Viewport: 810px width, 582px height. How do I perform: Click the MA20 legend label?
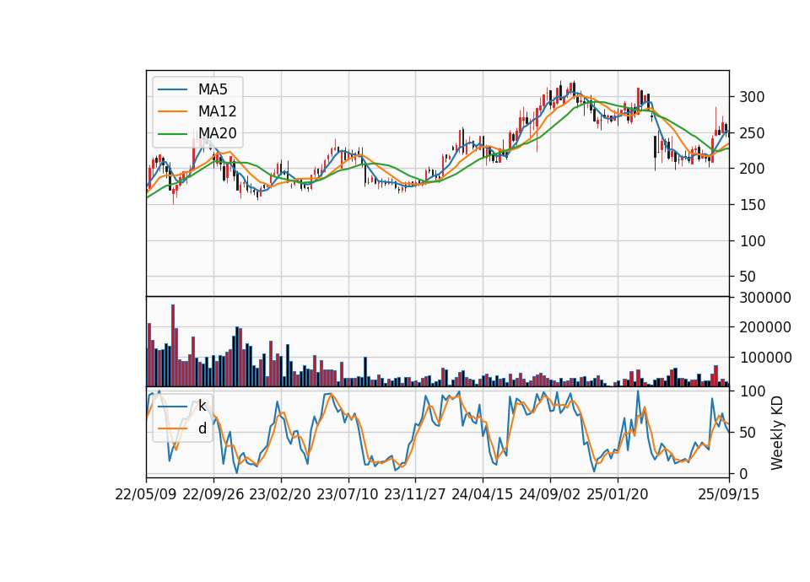(x=217, y=133)
